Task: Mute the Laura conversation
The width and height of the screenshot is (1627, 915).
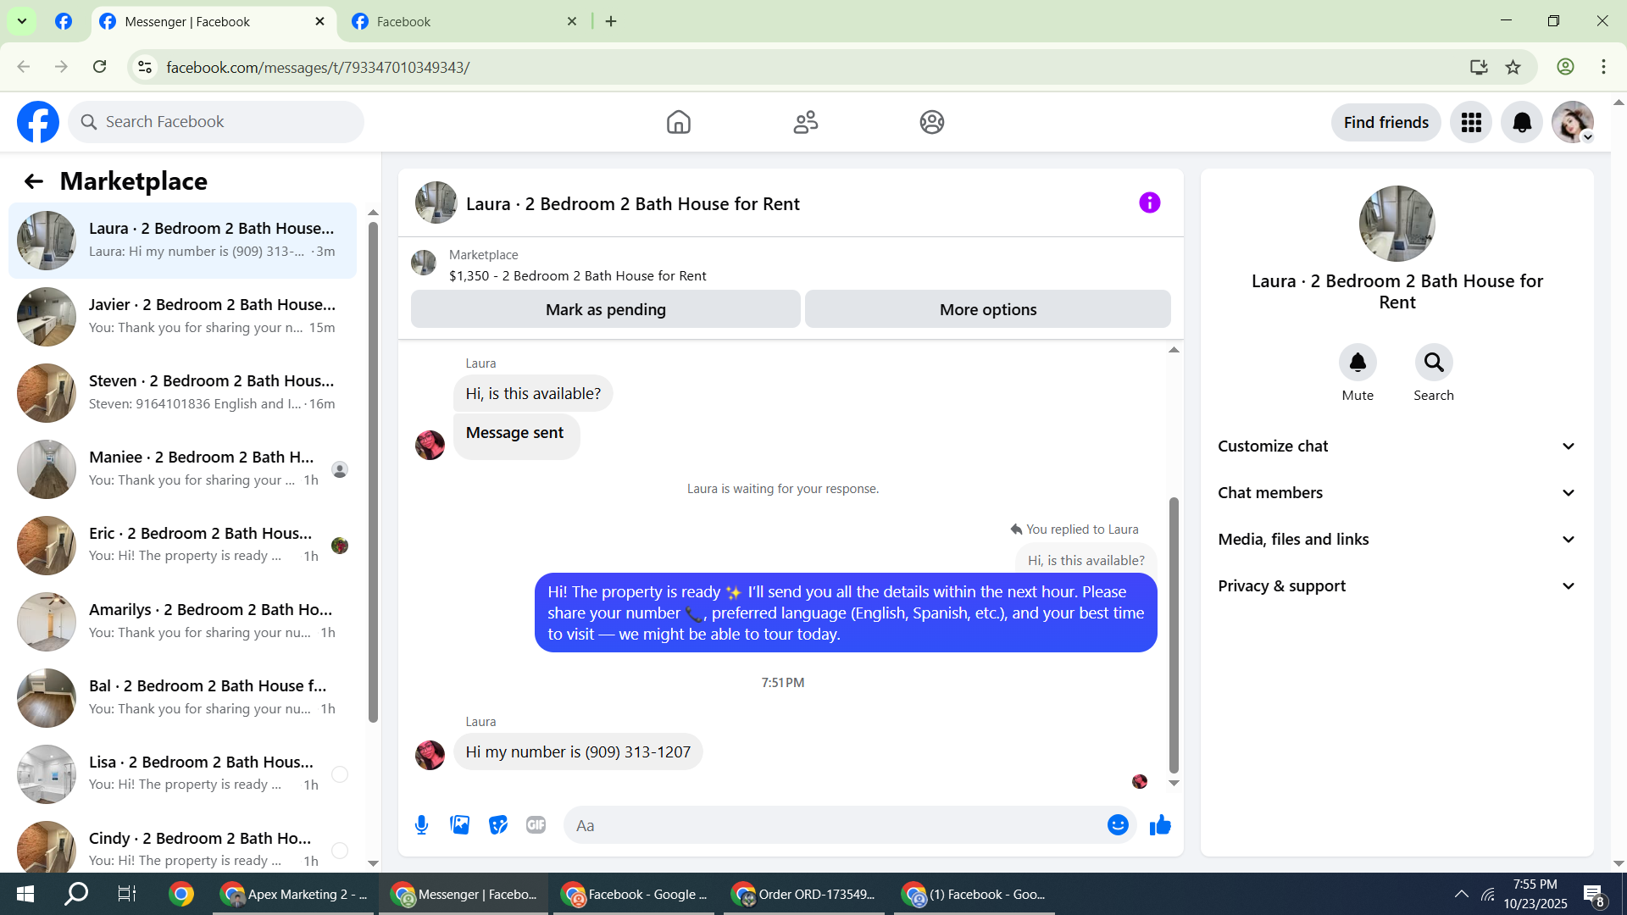Action: 1358,363
